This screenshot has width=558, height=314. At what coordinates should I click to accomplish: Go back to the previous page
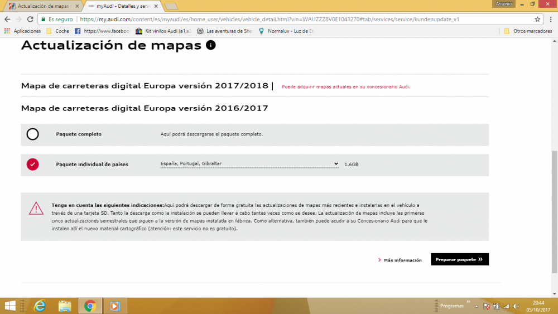tap(7, 19)
